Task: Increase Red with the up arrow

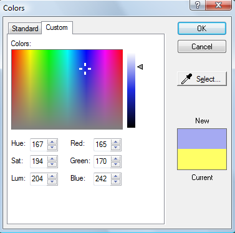Action: 116,142
